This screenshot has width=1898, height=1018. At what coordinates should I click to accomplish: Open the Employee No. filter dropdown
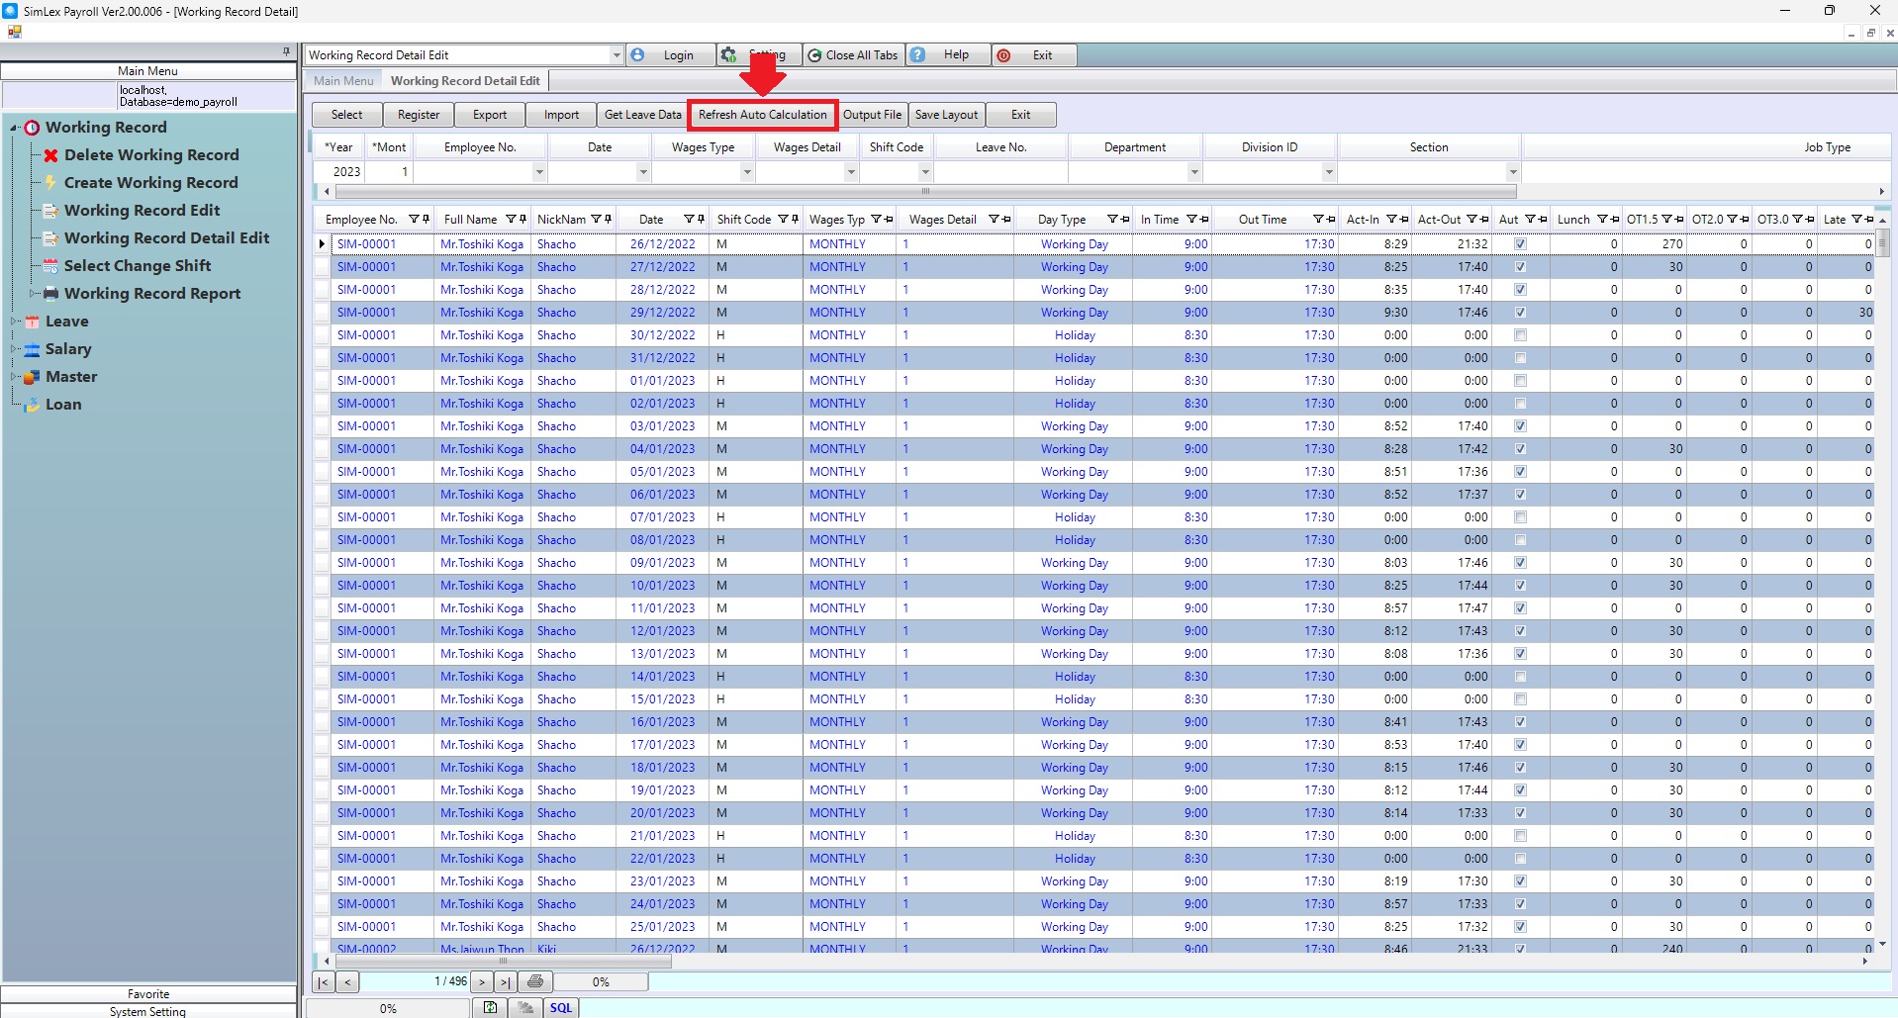coord(538,172)
